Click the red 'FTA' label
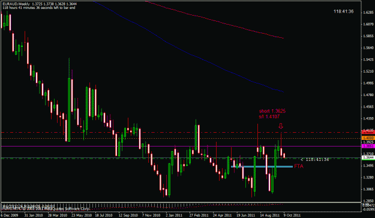The height and width of the screenshot is (218, 375). coord(299,166)
